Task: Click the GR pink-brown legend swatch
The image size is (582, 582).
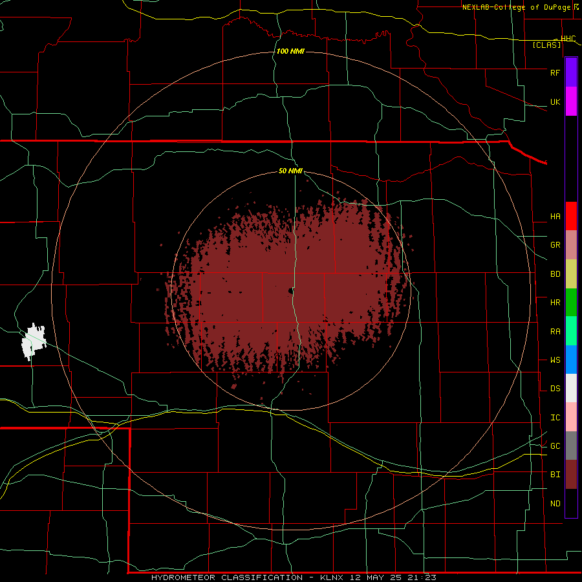Action: pyautogui.click(x=571, y=245)
